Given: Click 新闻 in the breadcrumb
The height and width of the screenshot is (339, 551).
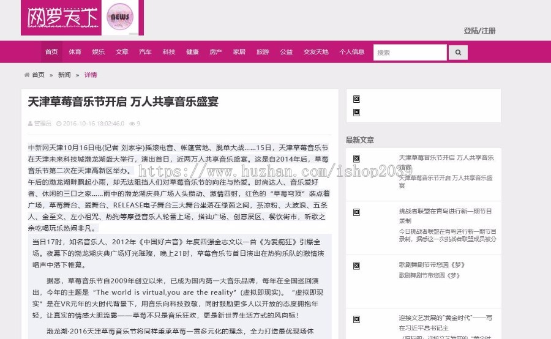Looking at the screenshot, I should pyautogui.click(x=64, y=75).
